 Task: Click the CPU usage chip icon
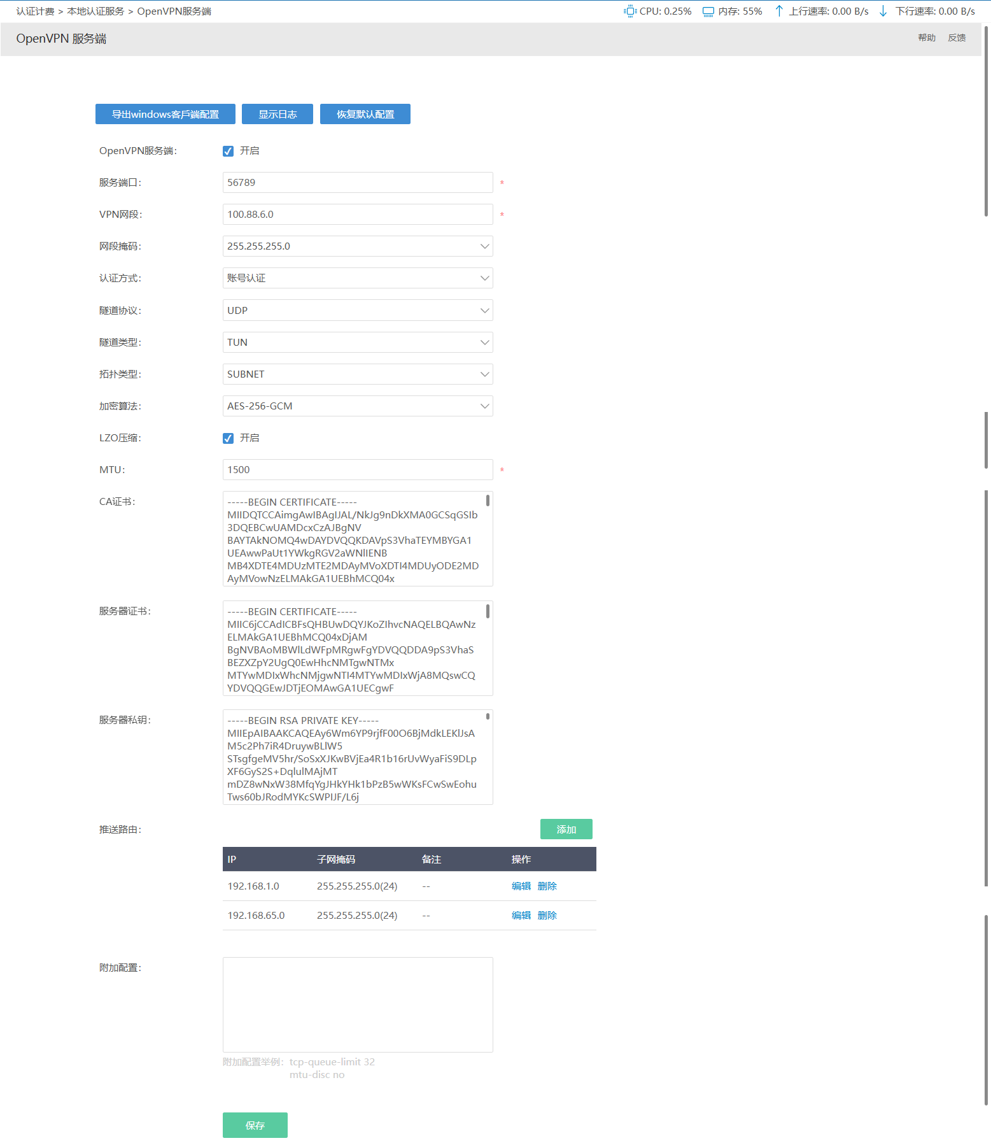[x=630, y=11]
